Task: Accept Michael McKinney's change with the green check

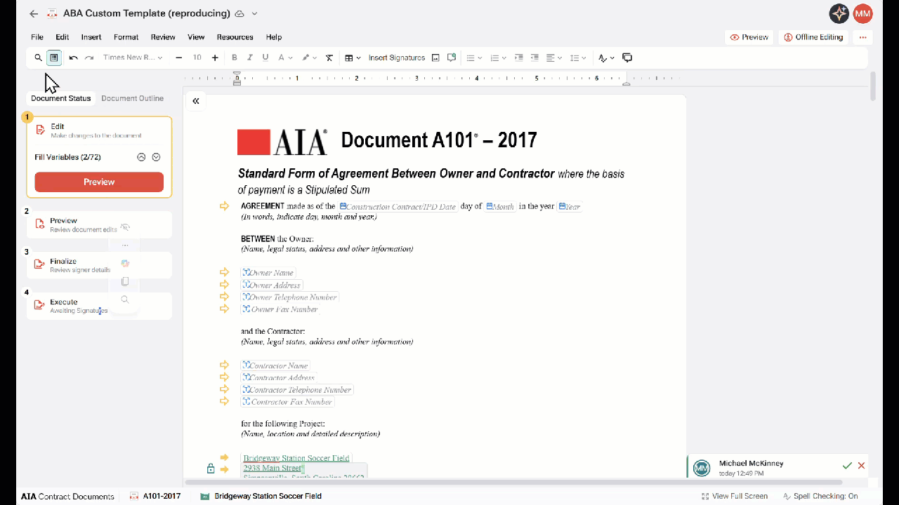Action: [847, 466]
